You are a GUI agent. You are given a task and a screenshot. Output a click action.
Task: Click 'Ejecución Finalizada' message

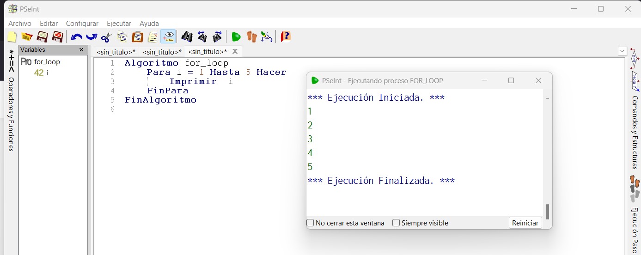click(381, 181)
